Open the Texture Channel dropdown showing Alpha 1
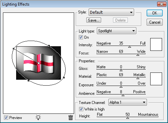 click(127, 102)
